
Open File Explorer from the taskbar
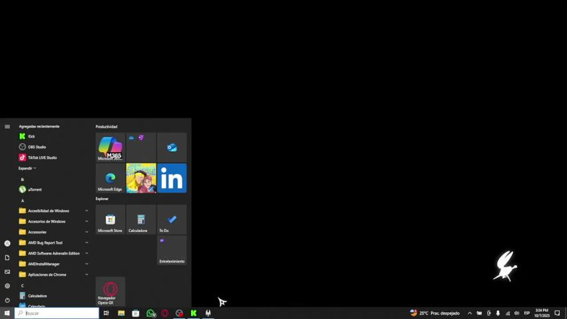121,313
